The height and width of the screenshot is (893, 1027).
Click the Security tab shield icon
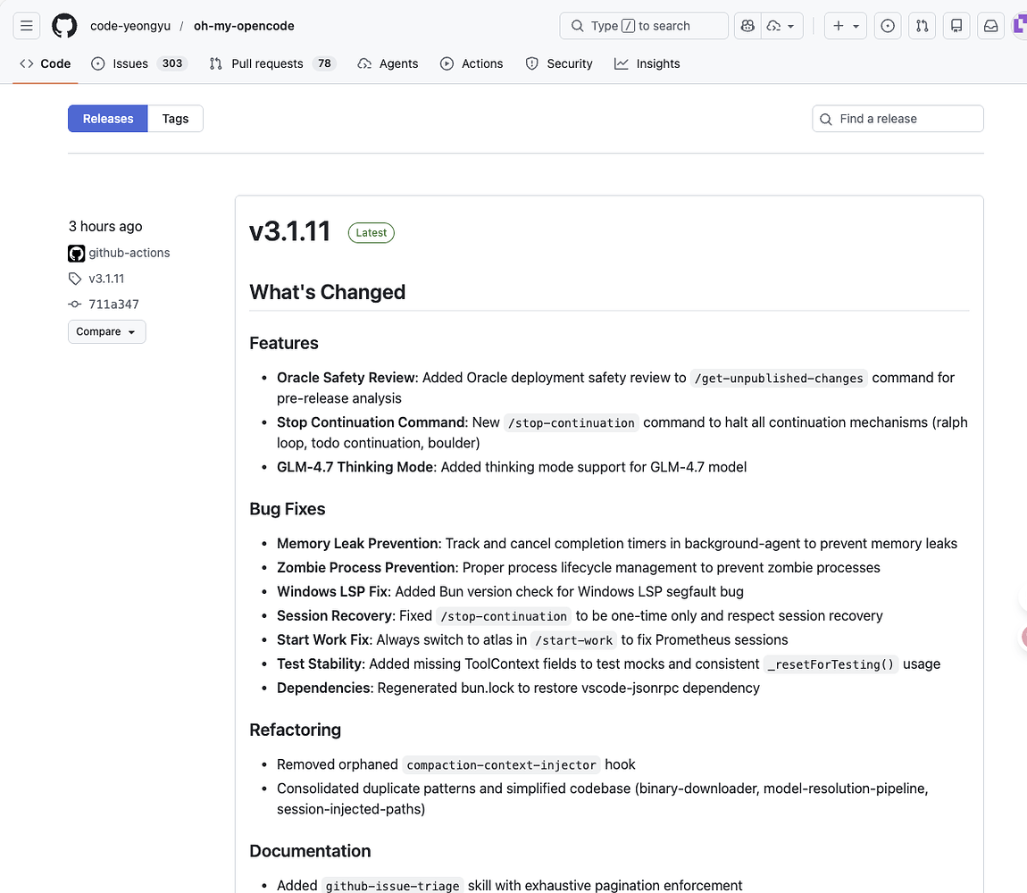point(532,63)
